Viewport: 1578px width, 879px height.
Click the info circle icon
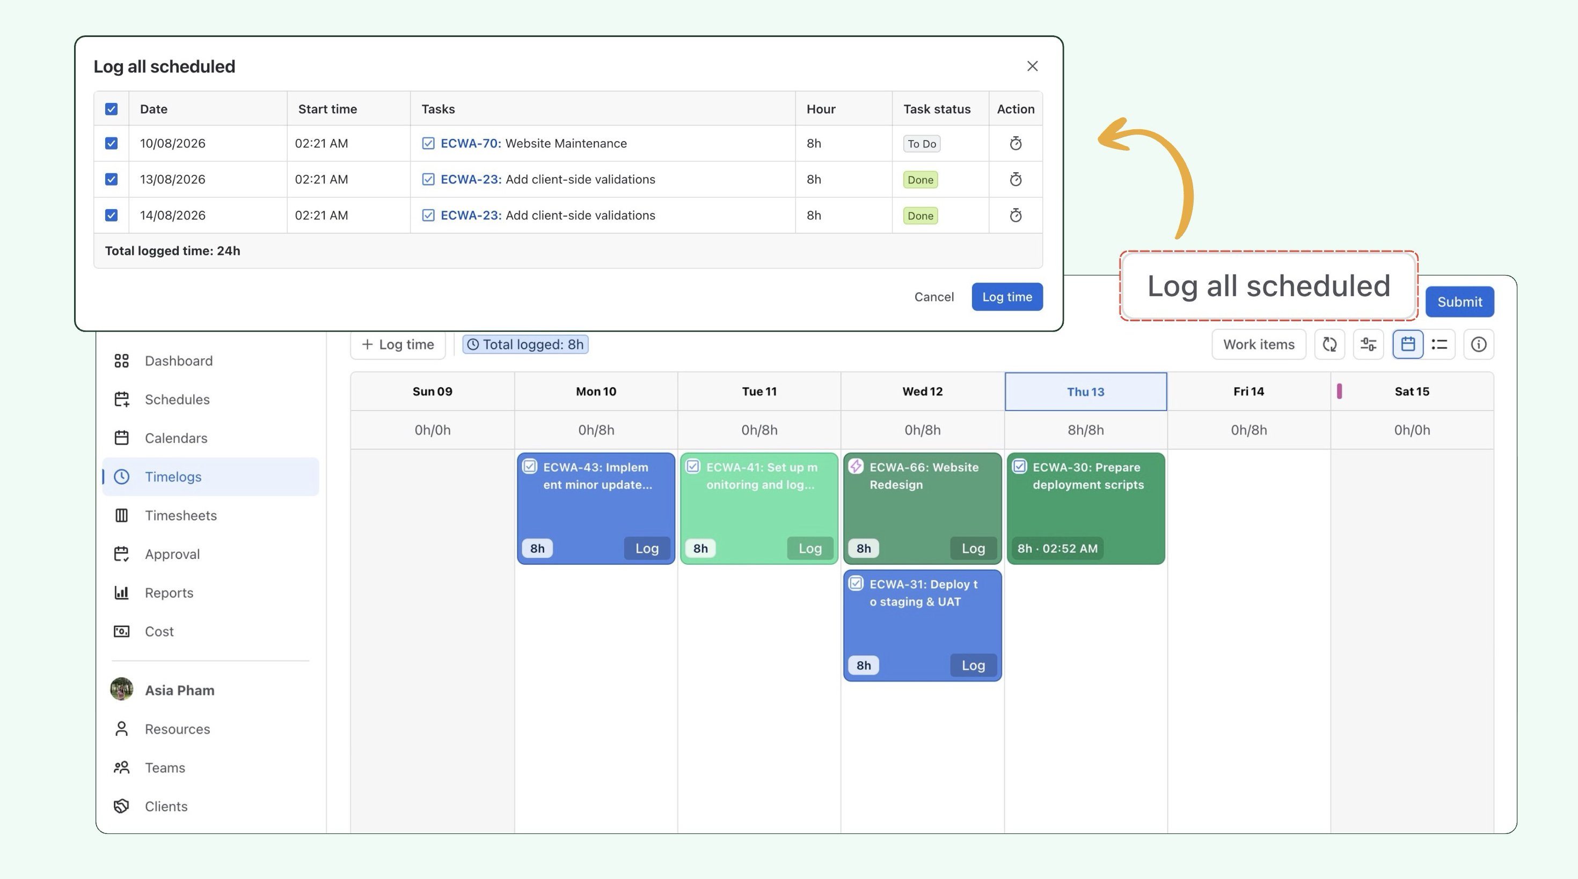point(1478,345)
